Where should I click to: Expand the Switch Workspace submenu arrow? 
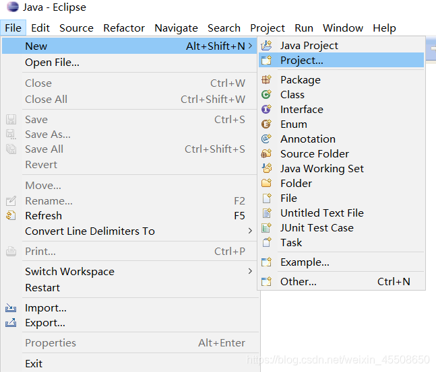(250, 271)
